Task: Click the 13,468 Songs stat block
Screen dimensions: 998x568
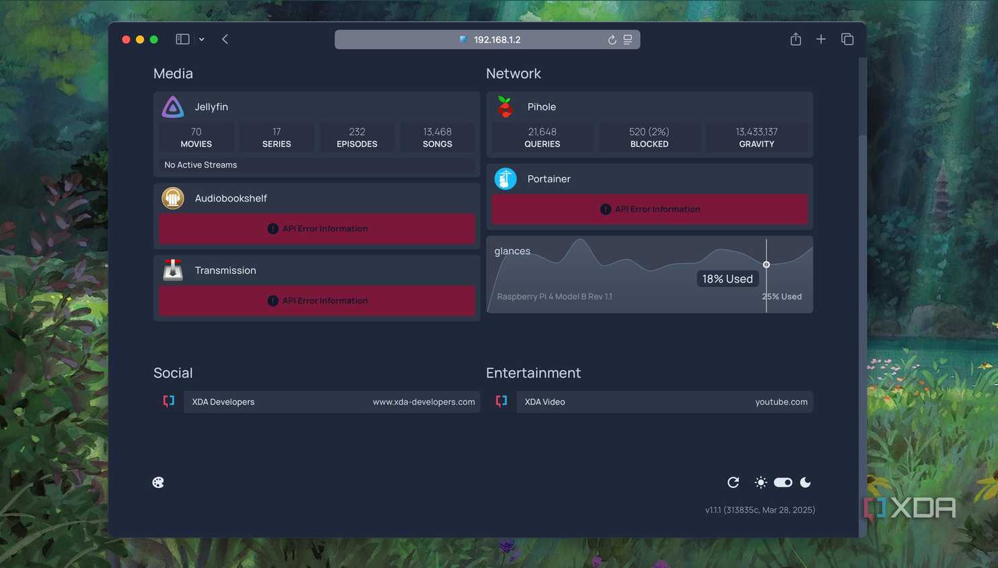Action: (437, 137)
